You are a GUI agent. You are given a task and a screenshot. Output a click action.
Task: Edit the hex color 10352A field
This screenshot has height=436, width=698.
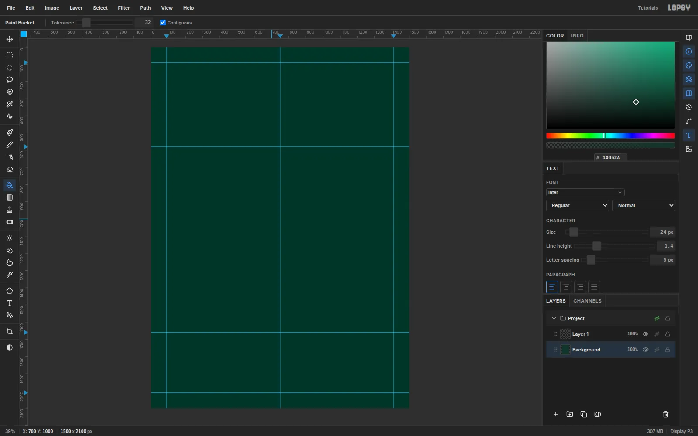[x=611, y=157]
